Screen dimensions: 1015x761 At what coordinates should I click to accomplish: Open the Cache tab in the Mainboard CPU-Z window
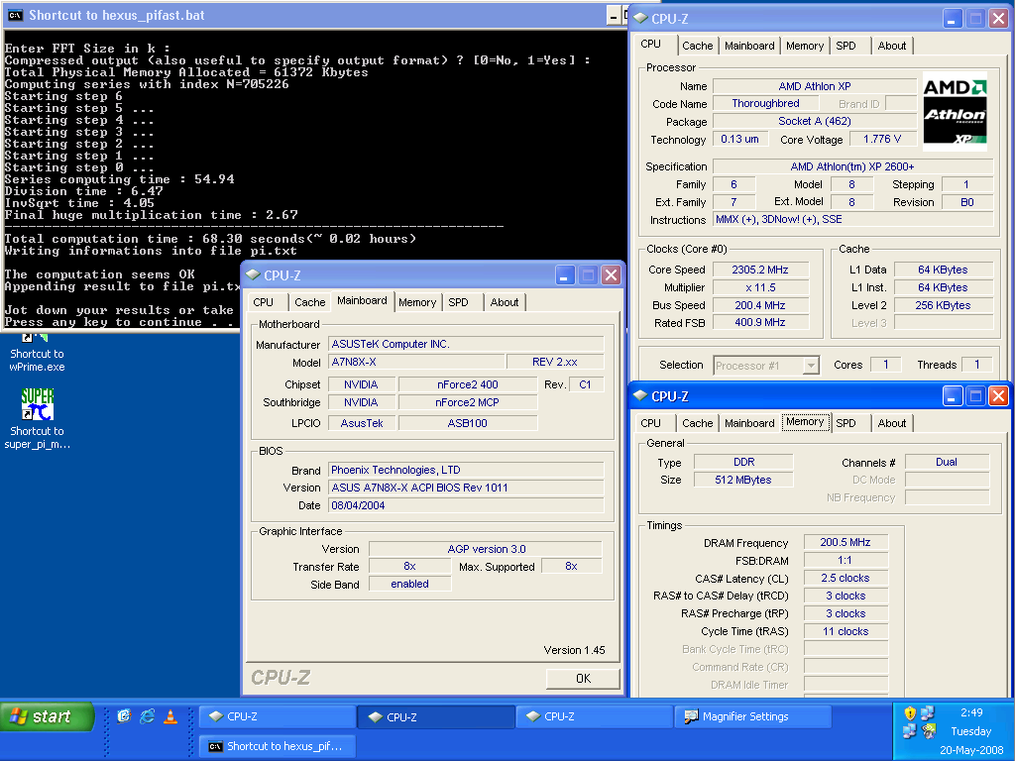point(309,302)
